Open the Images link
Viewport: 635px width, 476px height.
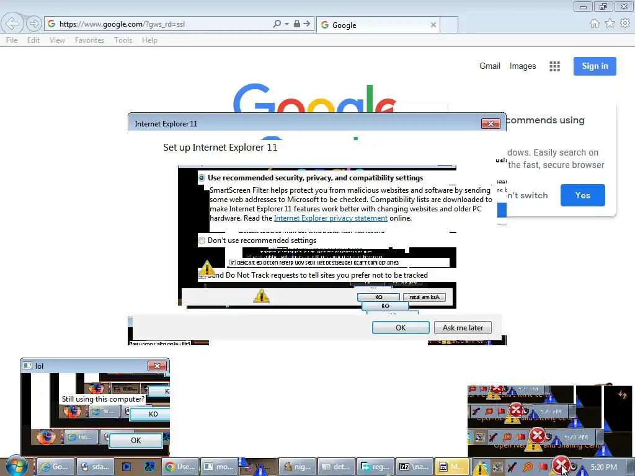click(522, 66)
